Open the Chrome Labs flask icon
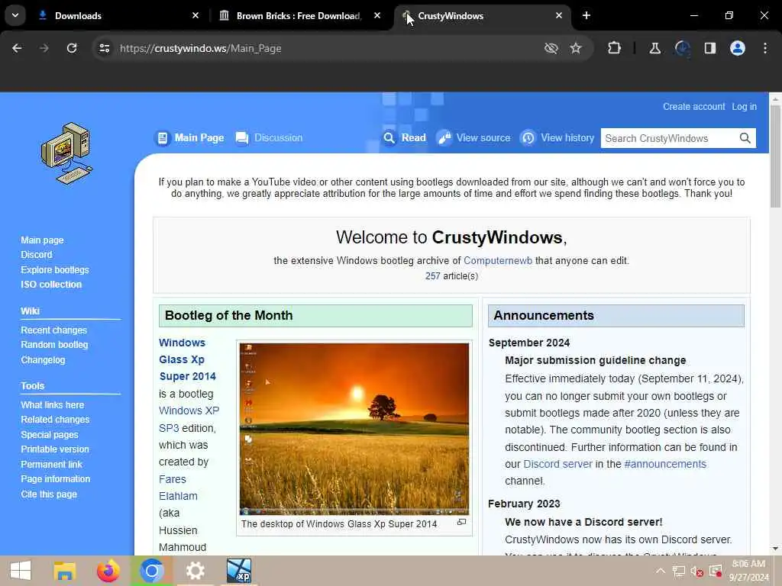The height and width of the screenshot is (586, 782). pos(654,48)
